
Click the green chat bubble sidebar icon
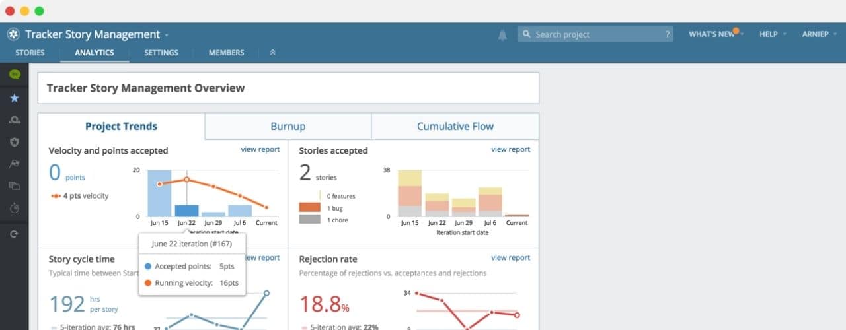(14, 75)
